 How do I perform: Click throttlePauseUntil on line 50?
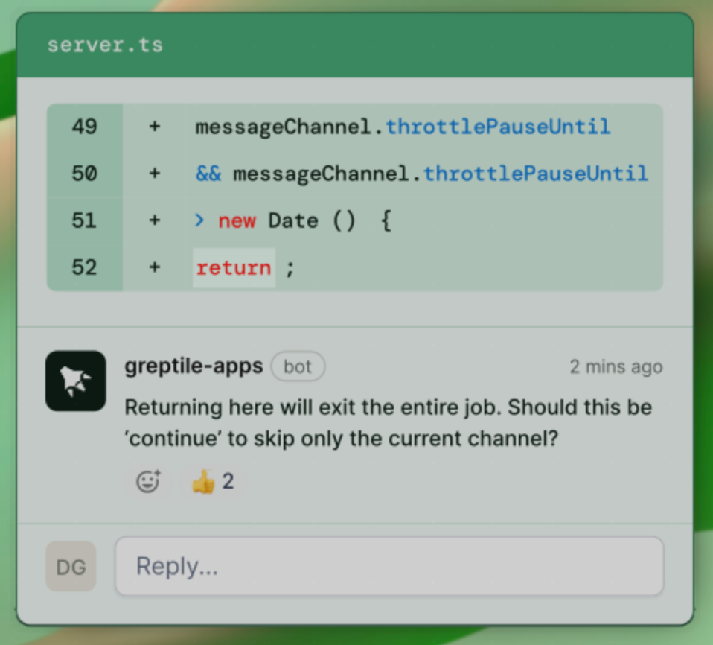536,174
